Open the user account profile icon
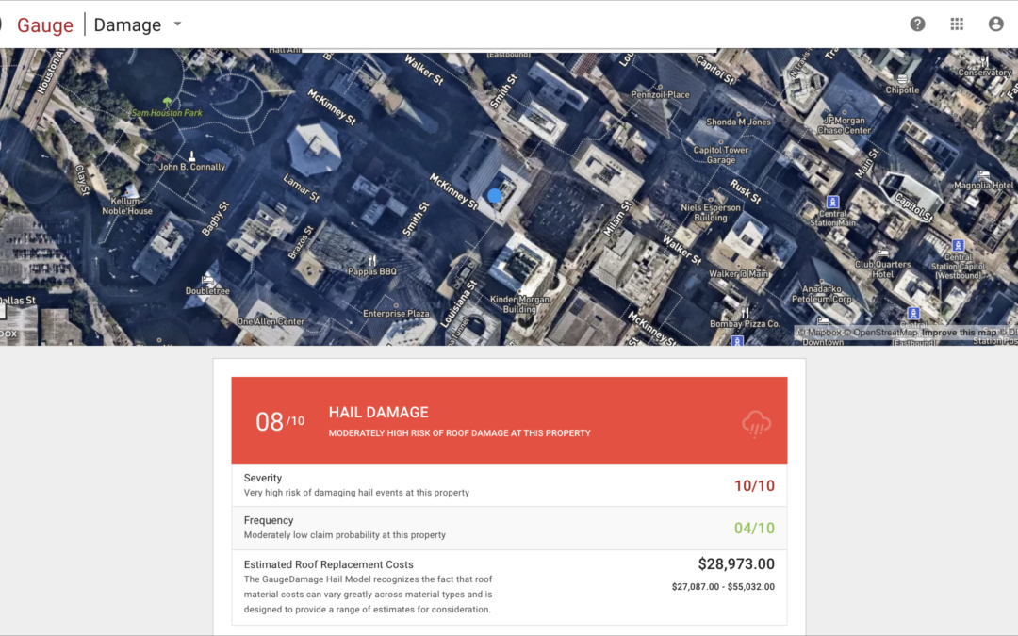Viewport: 1018px width, 636px height. (x=996, y=24)
